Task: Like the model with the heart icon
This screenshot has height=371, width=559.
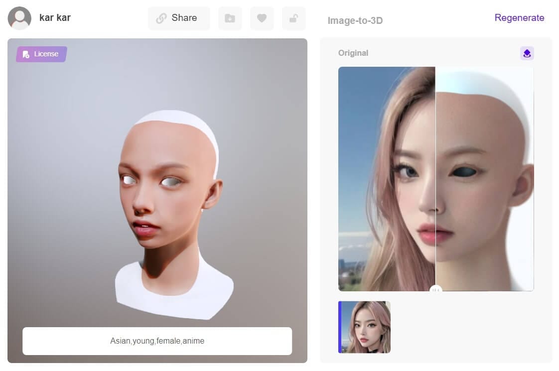Action: tap(262, 18)
